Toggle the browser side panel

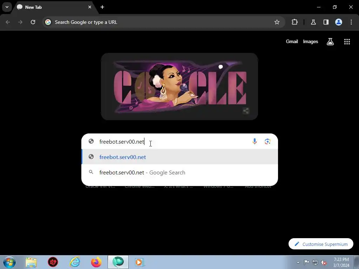coord(326,22)
